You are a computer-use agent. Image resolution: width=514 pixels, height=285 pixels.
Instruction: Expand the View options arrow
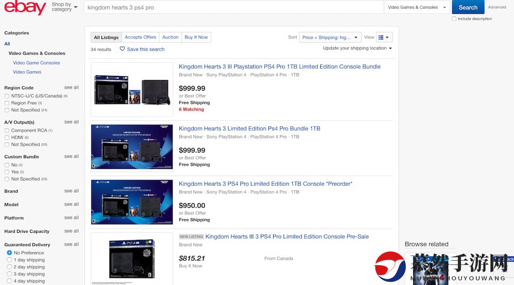click(x=387, y=38)
